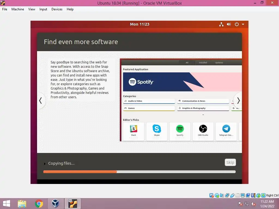The image size is (279, 209).
Task: Expand the Copying files details triangle
Action: [x=45, y=164]
